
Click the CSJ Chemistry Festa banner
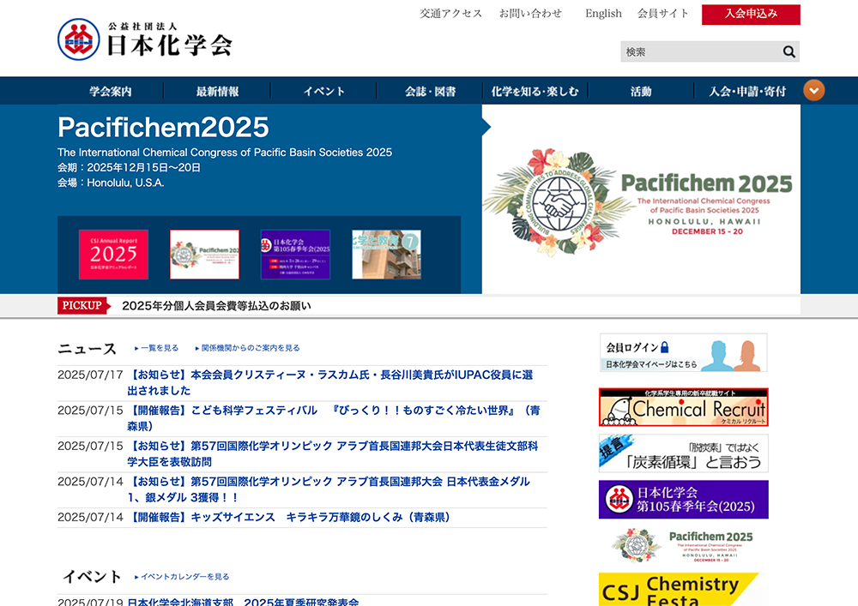pos(684,590)
